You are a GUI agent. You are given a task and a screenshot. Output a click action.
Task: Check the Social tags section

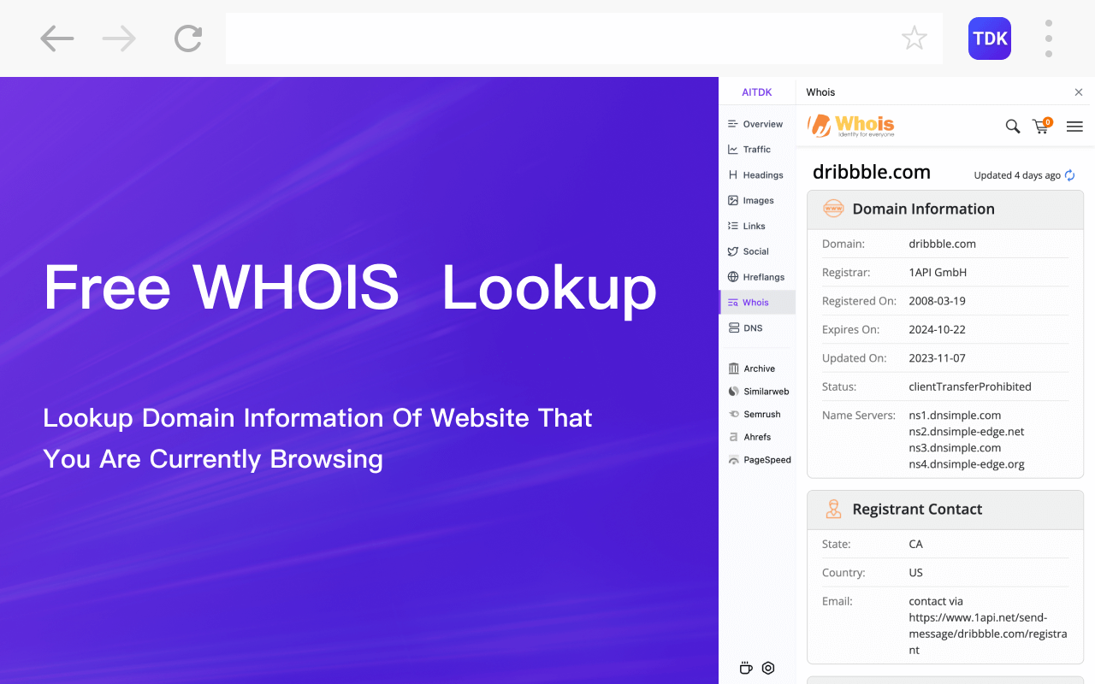click(754, 251)
